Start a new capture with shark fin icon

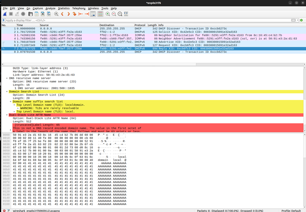[x=5, y=14]
